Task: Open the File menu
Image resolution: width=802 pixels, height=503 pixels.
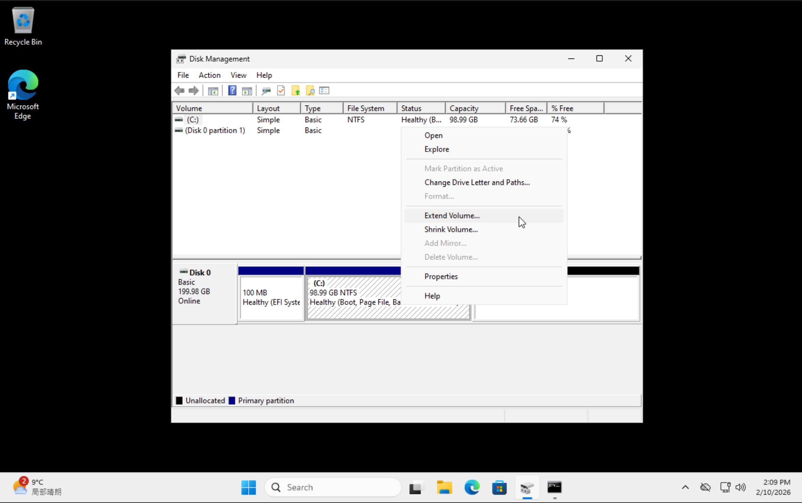Action: click(x=183, y=75)
